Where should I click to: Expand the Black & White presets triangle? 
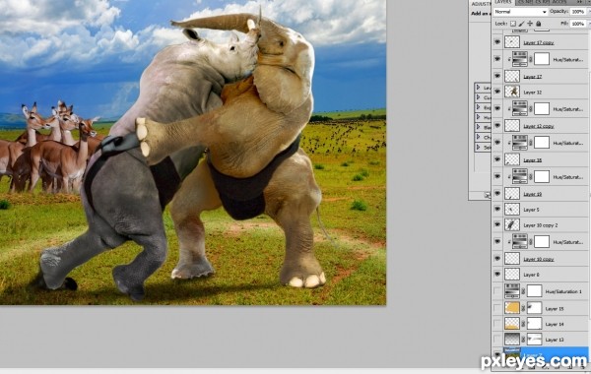[x=479, y=127]
